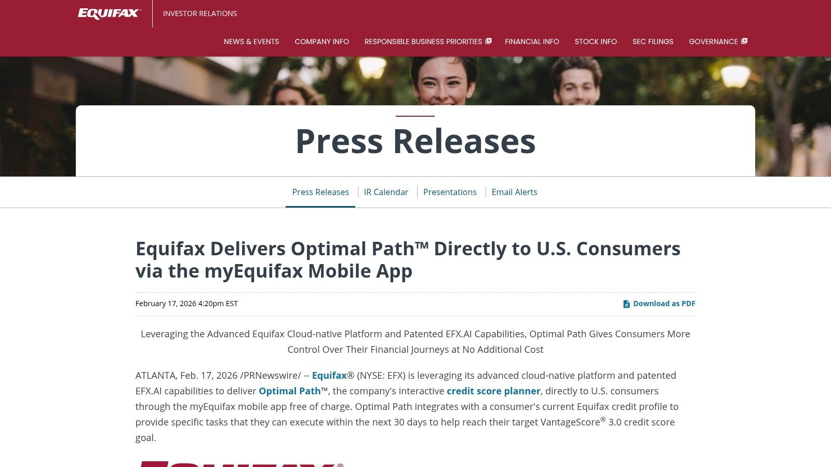The height and width of the screenshot is (467, 831).
Task: Open the Optimal Path hyperlink
Action: point(289,391)
